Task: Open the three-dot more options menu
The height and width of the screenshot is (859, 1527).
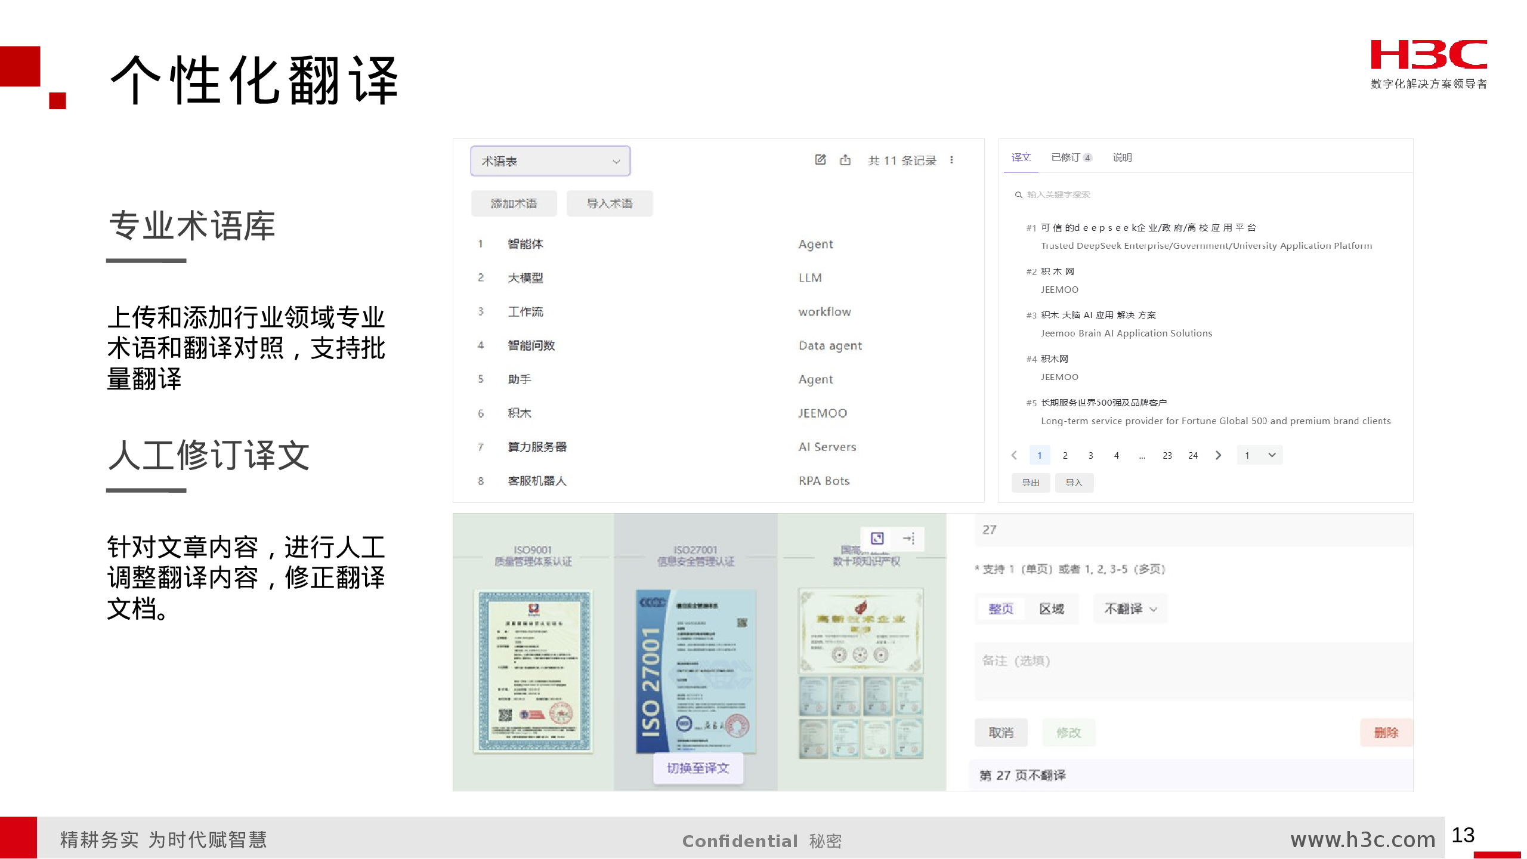Action: click(x=951, y=160)
